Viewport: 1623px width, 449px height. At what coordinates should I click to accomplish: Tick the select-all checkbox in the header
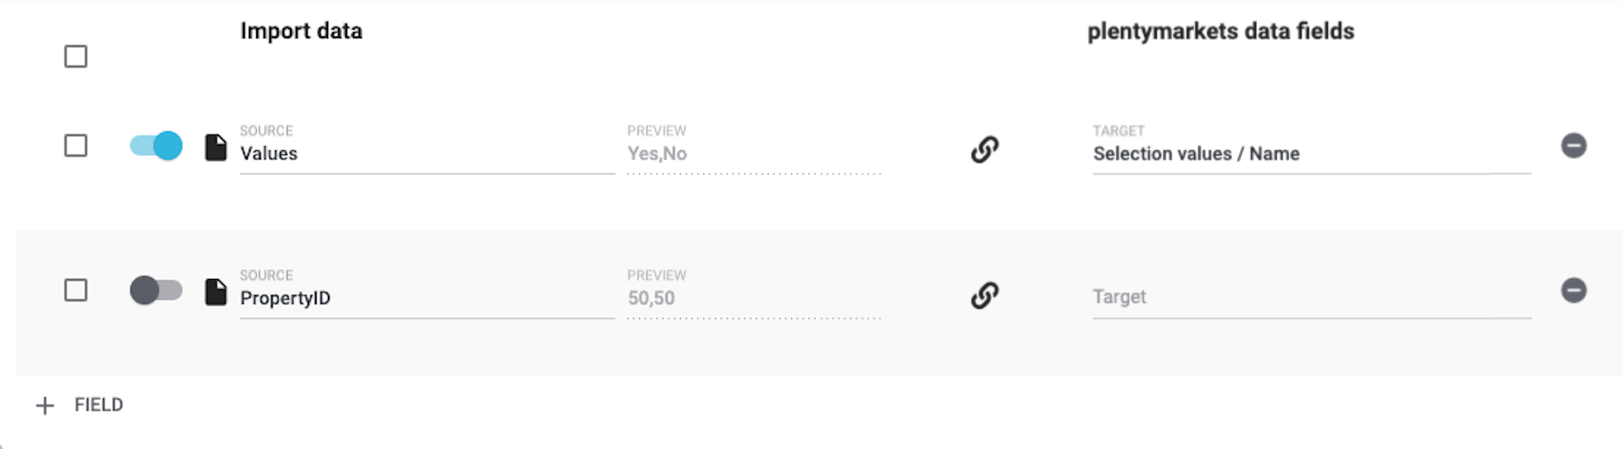(76, 57)
